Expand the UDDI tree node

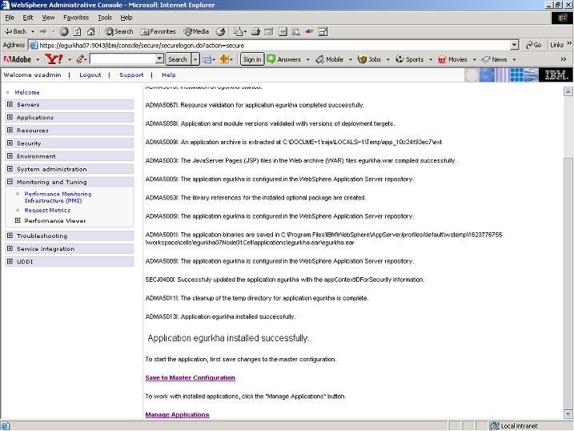coord(10,261)
